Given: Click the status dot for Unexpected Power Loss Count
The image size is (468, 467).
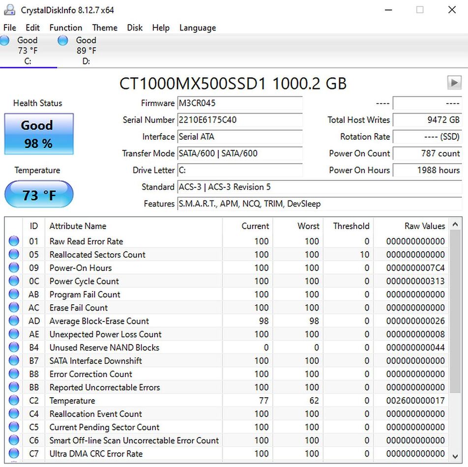Looking at the screenshot, I should [14, 334].
